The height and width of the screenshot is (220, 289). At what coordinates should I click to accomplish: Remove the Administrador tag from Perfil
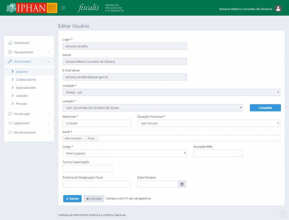[84, 139]
